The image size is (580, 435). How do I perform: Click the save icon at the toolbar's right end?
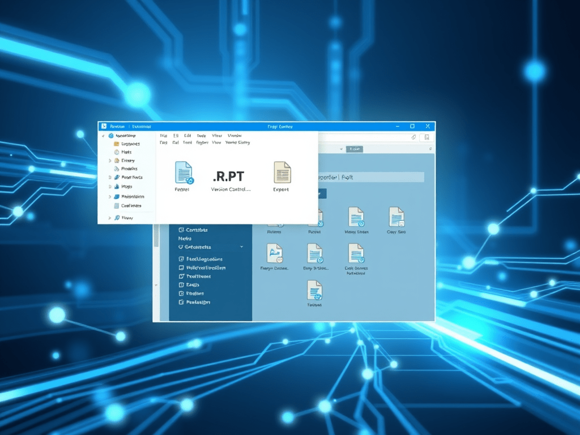tap(427, 137)
